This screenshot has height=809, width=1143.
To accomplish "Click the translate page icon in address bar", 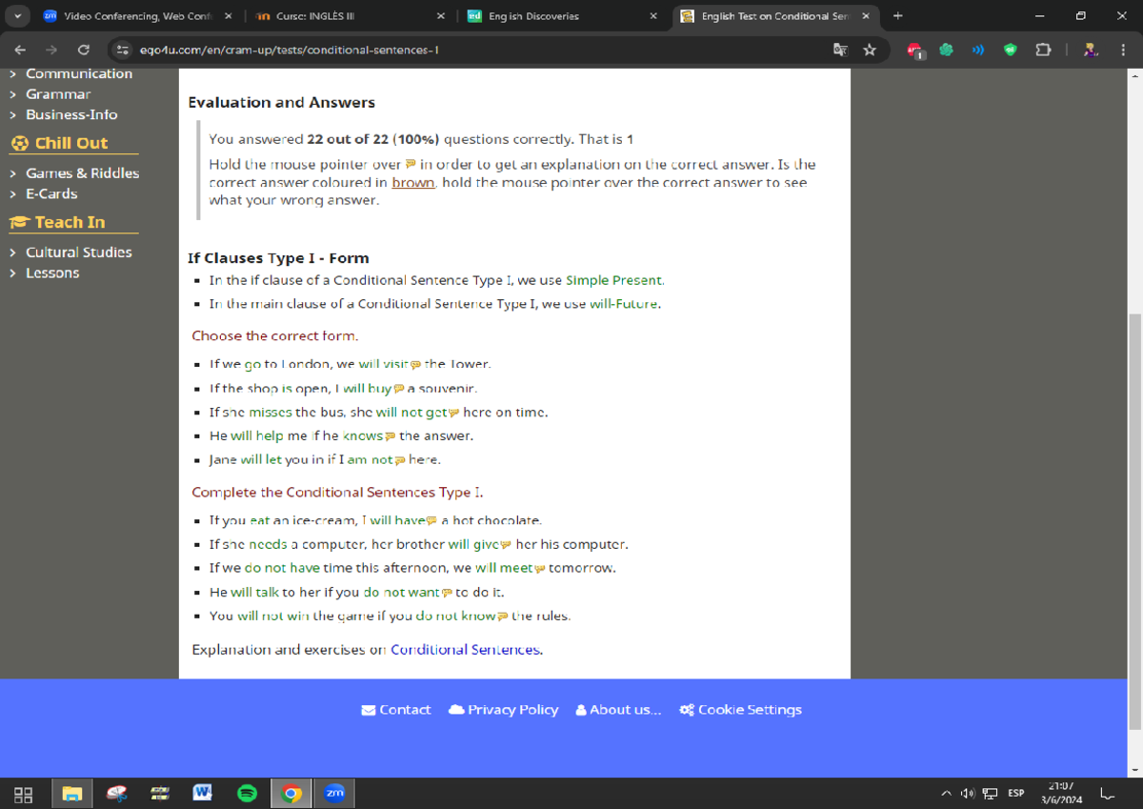I will click(x=840, y=50).
